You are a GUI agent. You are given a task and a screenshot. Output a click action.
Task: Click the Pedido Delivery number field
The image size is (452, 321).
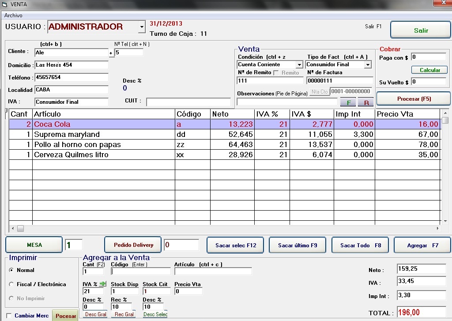(x=181, y=245)
